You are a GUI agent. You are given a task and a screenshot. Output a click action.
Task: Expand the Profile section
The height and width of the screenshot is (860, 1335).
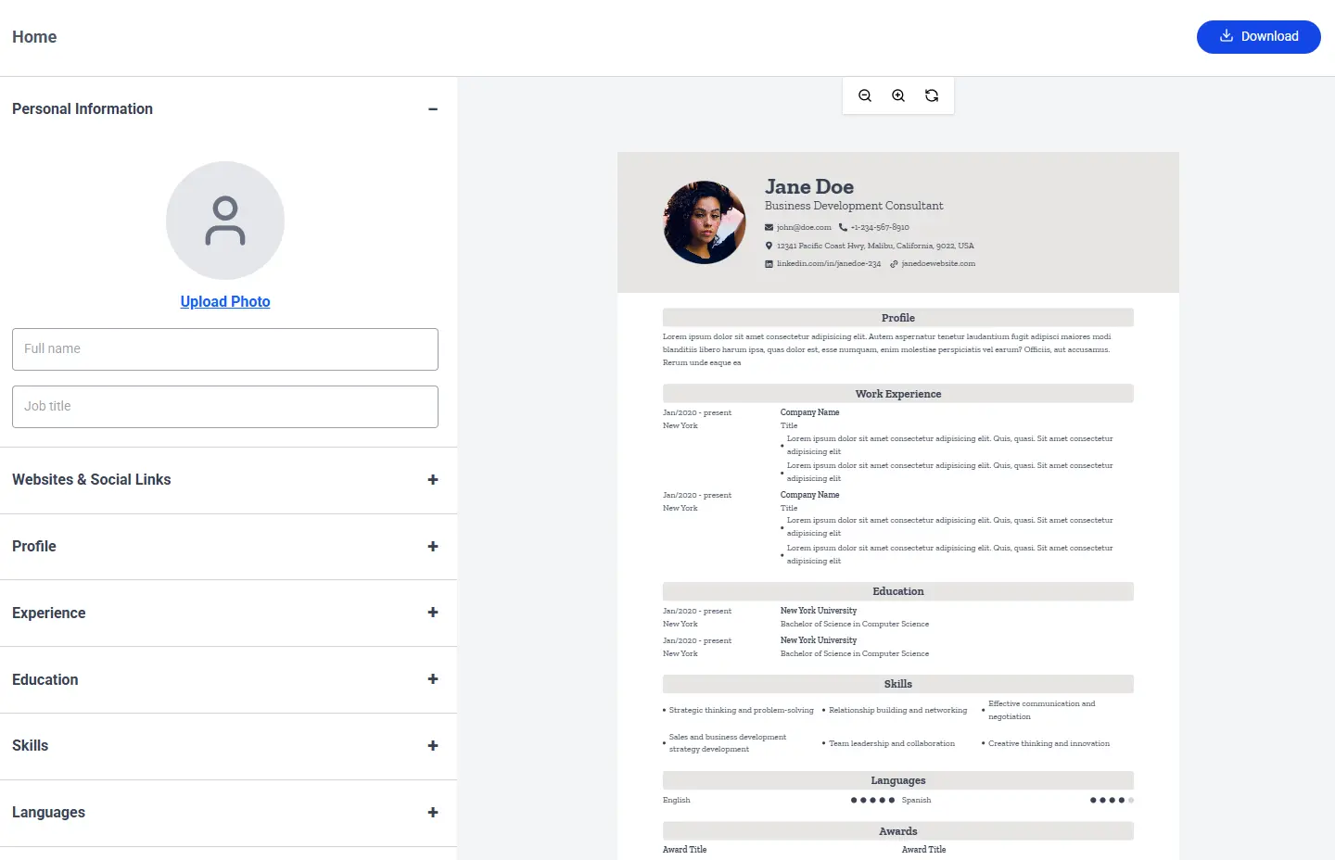(432, 547)
